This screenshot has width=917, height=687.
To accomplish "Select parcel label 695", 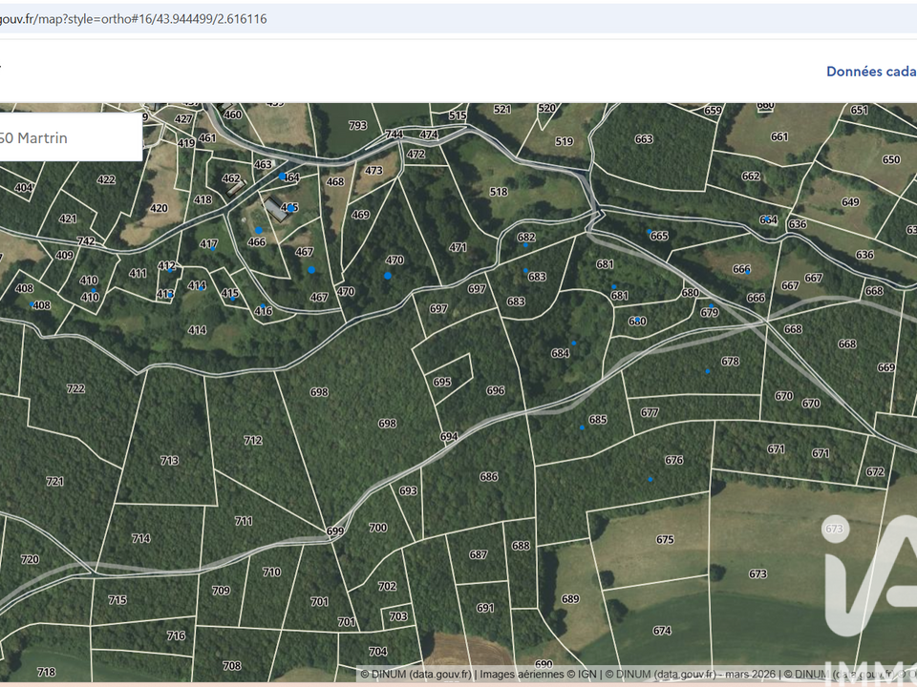I will click(x=442, y=382).
